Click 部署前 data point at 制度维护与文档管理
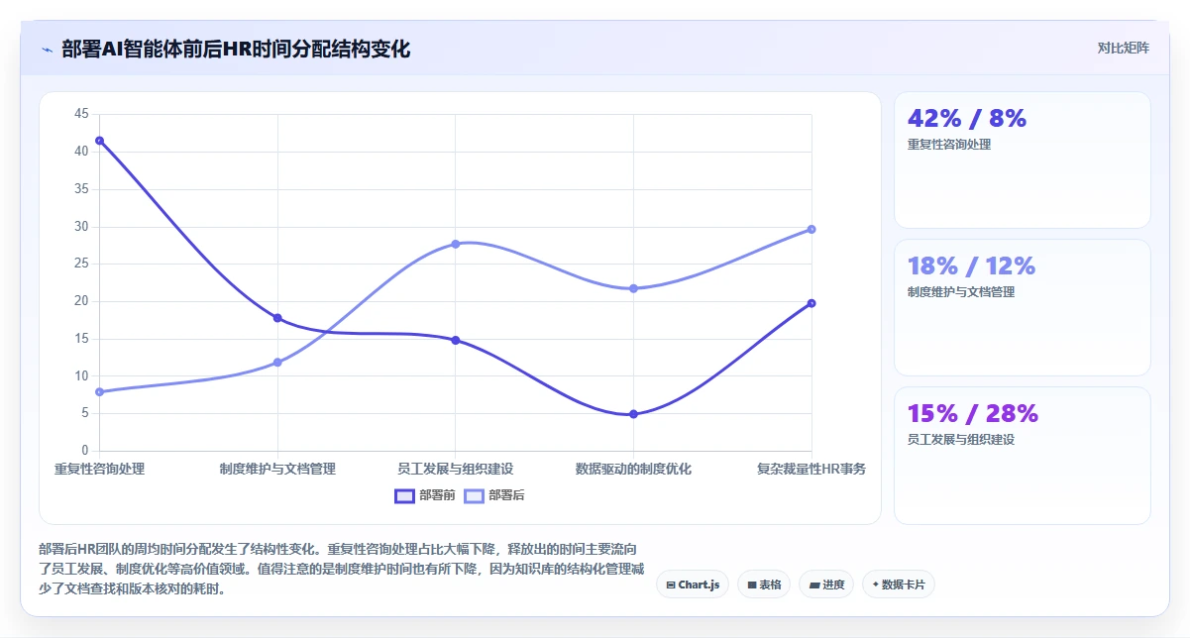This screenshot has height=638, width=1190. (277, 318)
